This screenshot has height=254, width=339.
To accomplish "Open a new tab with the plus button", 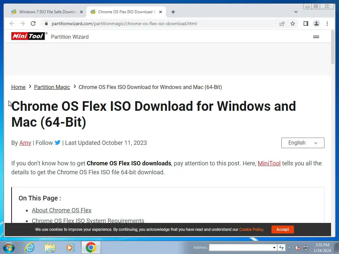I will (173, 12).
